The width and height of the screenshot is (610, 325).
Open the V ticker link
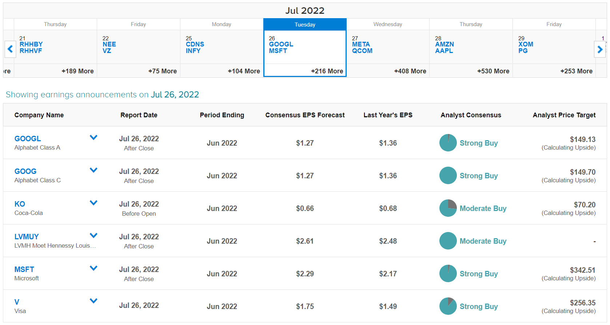coord(17,302)
